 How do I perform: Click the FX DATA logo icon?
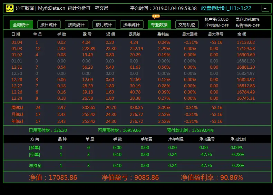click(x=10, y=8)
